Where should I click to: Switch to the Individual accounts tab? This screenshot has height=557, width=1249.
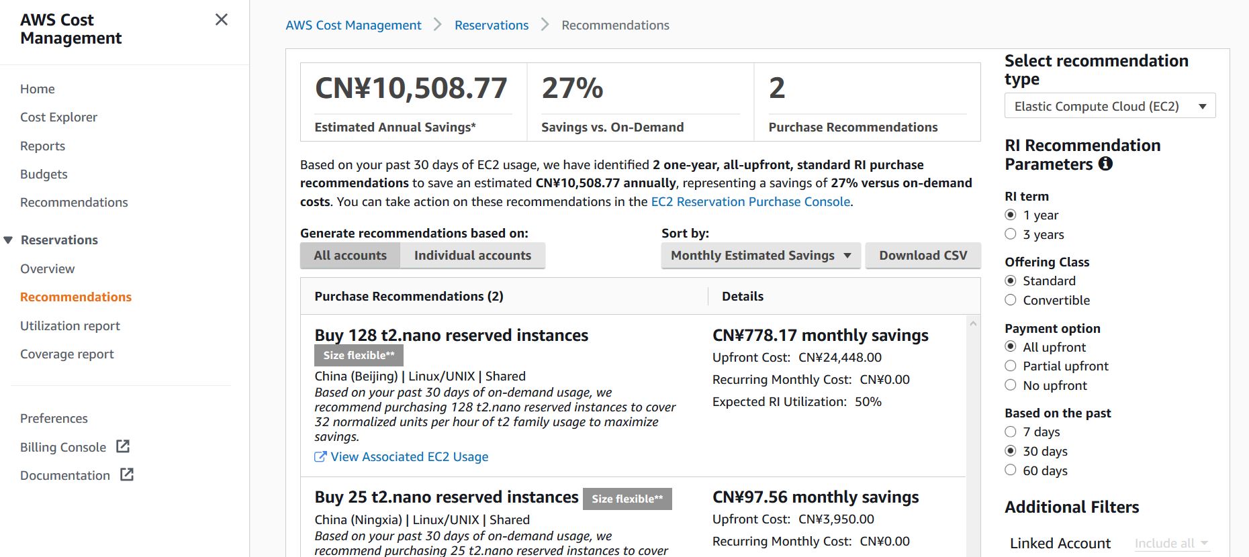point(473,255)
